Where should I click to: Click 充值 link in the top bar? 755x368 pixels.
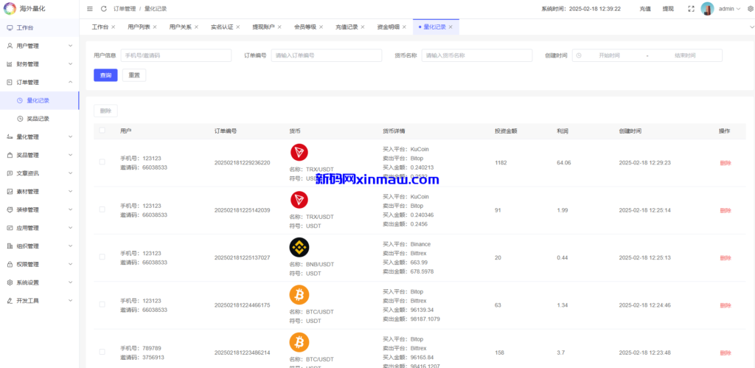point(645,9)
